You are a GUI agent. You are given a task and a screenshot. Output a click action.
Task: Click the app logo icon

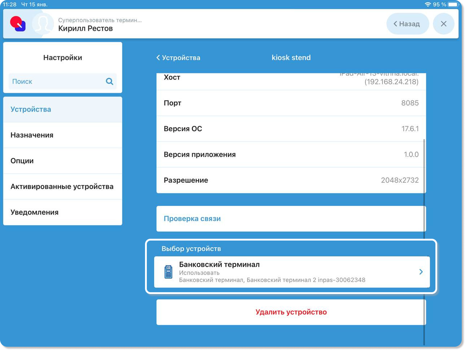coord(18,24)
